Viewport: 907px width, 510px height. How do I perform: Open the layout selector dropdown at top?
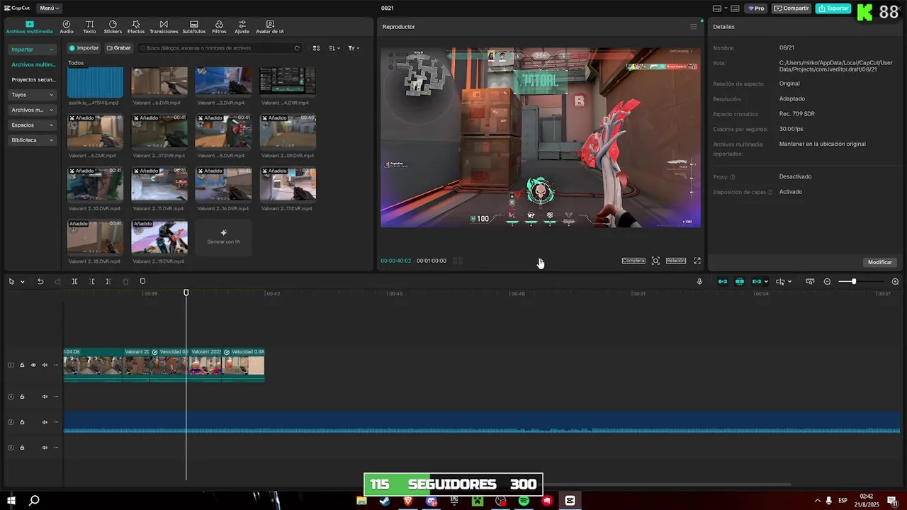click(720, 8)
